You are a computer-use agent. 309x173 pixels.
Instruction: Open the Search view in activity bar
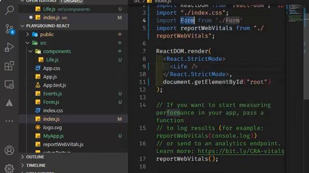[9, 10]
